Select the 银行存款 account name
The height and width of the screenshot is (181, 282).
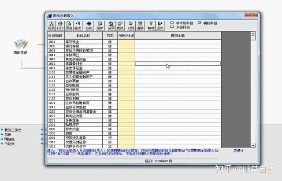[x=72, y=46]
